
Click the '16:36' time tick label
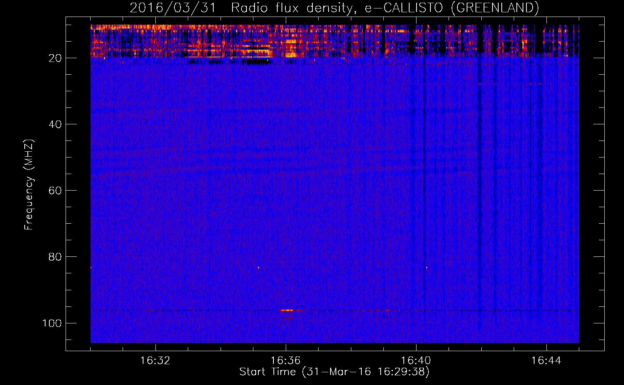tap(286, 361)
